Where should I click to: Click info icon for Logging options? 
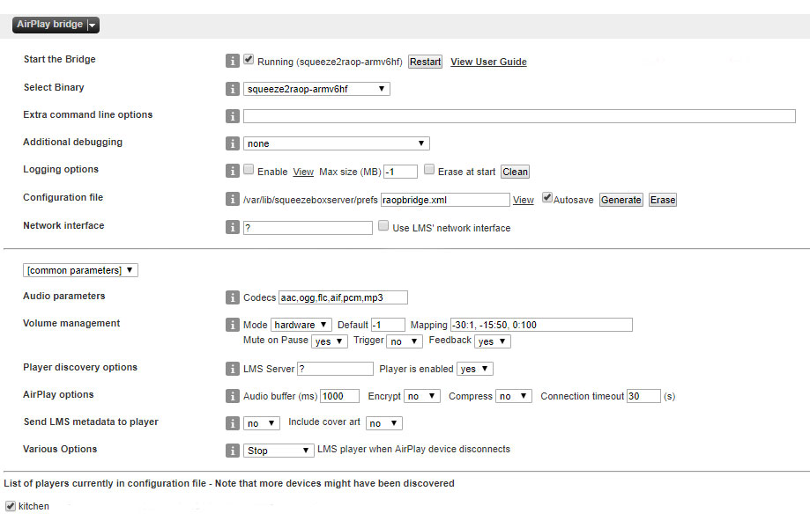[233, 171]
